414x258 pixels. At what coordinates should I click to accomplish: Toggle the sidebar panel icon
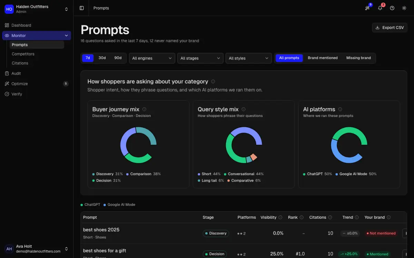coord(82,8)
